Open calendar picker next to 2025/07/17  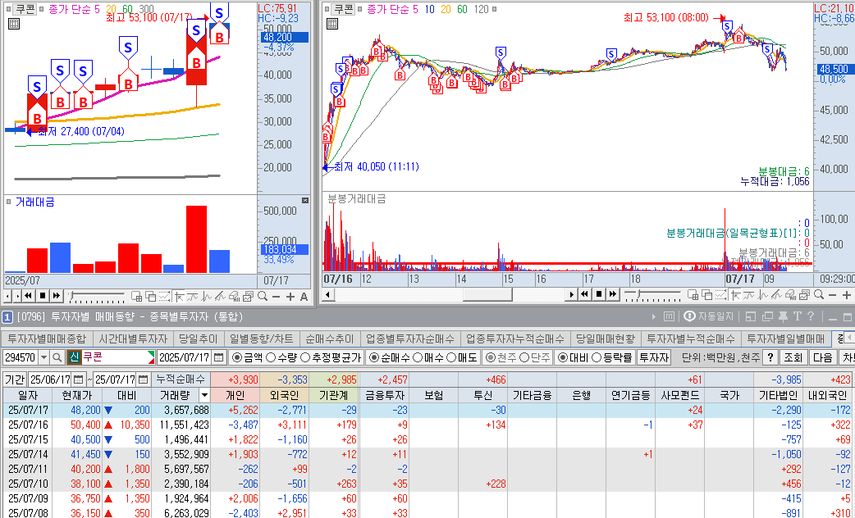(x=218, y=358)
